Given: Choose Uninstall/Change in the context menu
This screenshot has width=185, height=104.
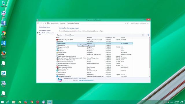Looking at the screenshot, I should [x=86, y=45].
